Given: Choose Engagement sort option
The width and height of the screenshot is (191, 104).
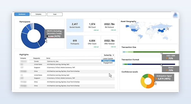Looking at the screenshot, I should (108, 63).
